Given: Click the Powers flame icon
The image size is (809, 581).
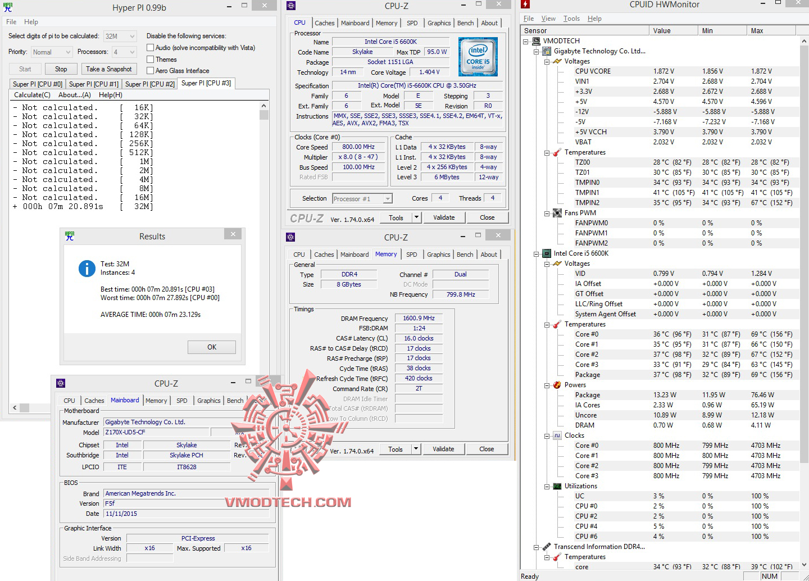Looking at the screenshot, I should pyautogui.click(x=557, y=385).
